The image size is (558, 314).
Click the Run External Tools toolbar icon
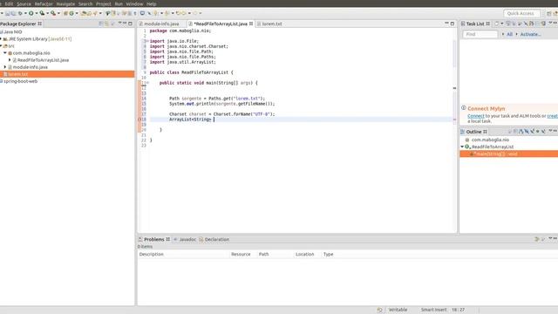[53, 13]
